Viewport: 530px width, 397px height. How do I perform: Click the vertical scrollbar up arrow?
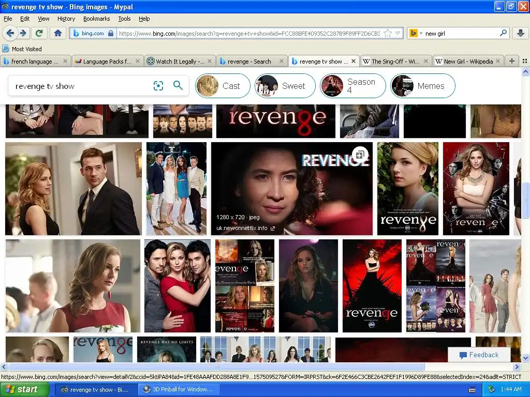tap(525, 71)
